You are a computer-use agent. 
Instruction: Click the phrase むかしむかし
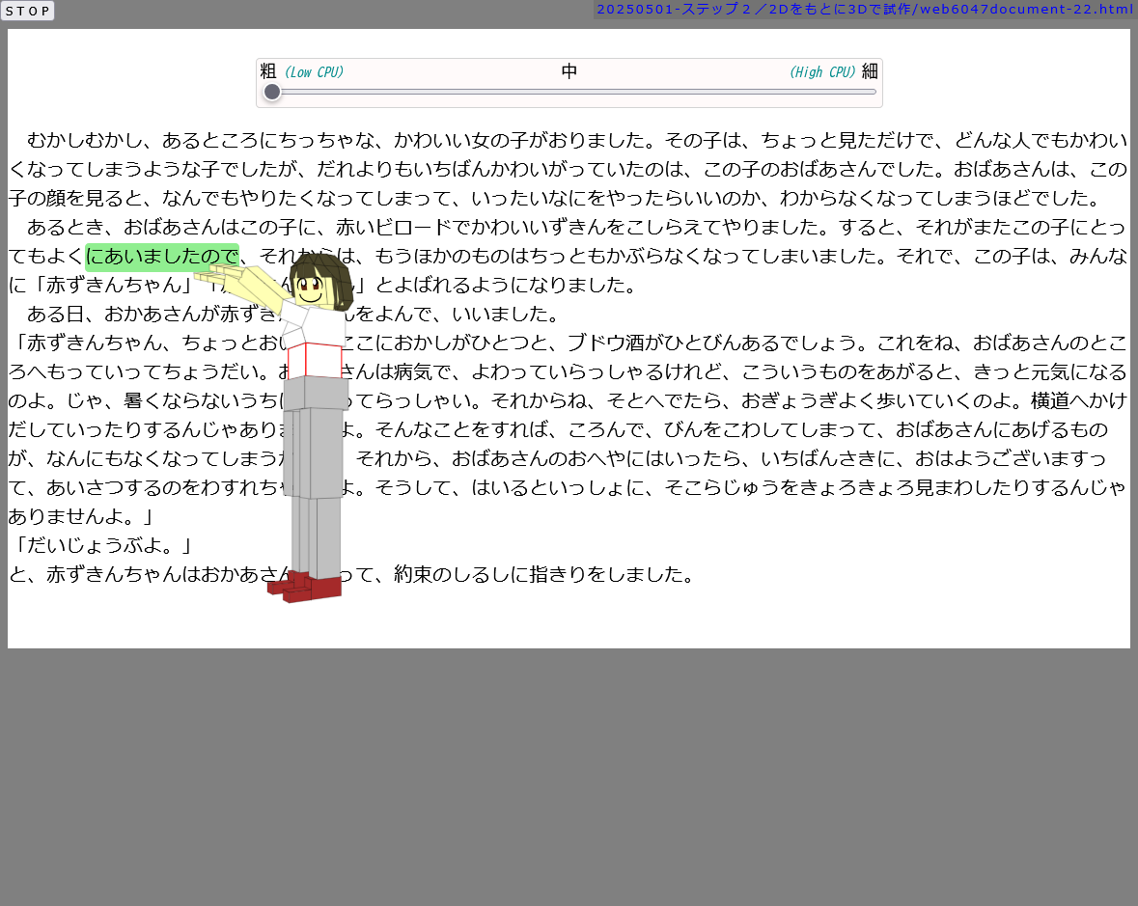pyautogui.click(x=84, y=140)
